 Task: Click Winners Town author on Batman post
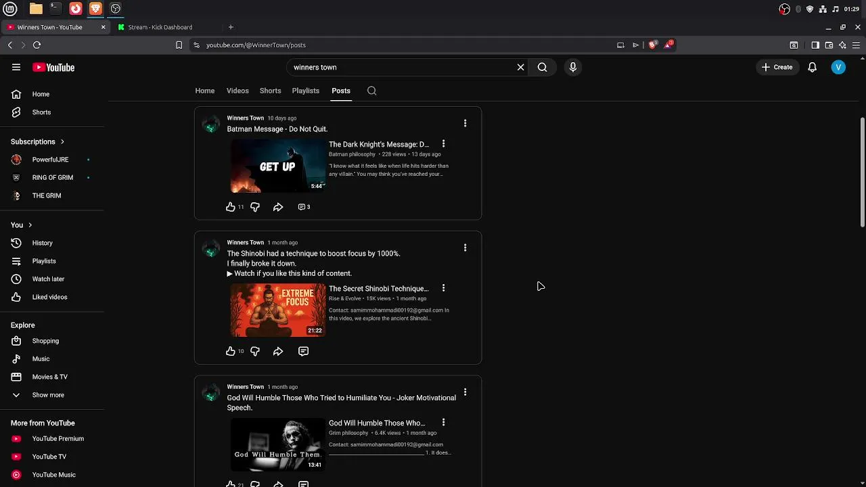[246, 118]
